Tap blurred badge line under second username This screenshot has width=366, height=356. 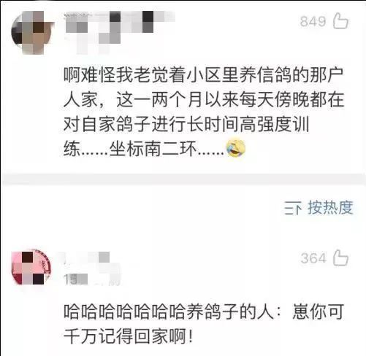click(92, 279)
